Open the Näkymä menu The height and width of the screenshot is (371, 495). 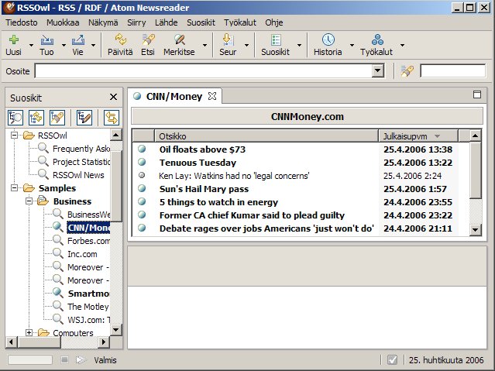click(x=103, y=22)
